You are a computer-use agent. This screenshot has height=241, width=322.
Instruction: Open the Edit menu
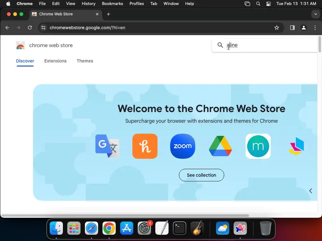tap(56, 4)
